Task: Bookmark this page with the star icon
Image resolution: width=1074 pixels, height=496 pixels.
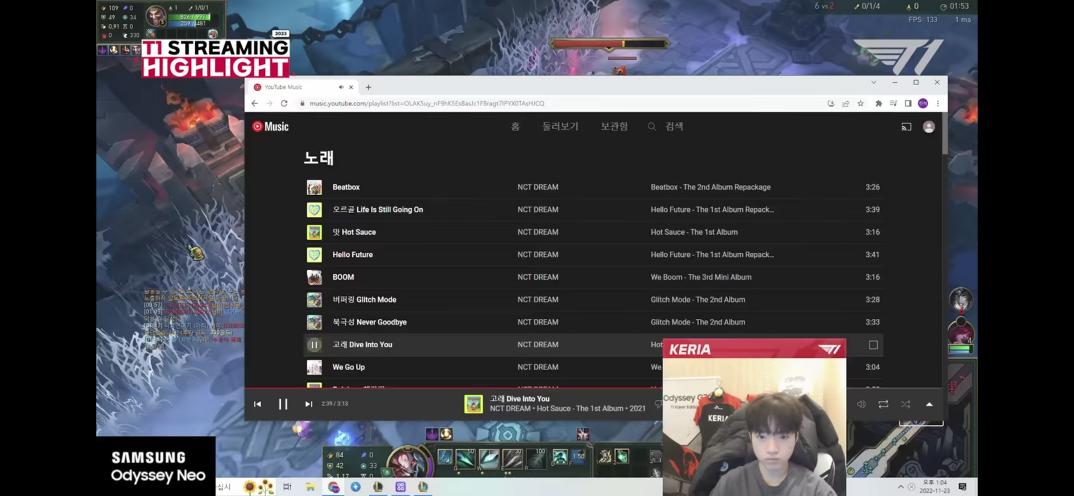Action: (x=860, y=103)
